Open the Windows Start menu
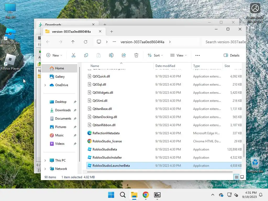 click(111, 195)
